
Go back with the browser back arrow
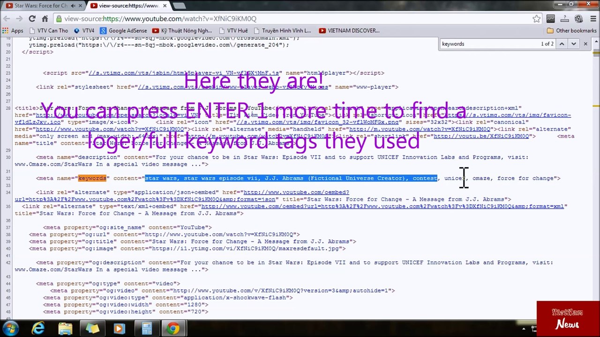tap(6, 19)
